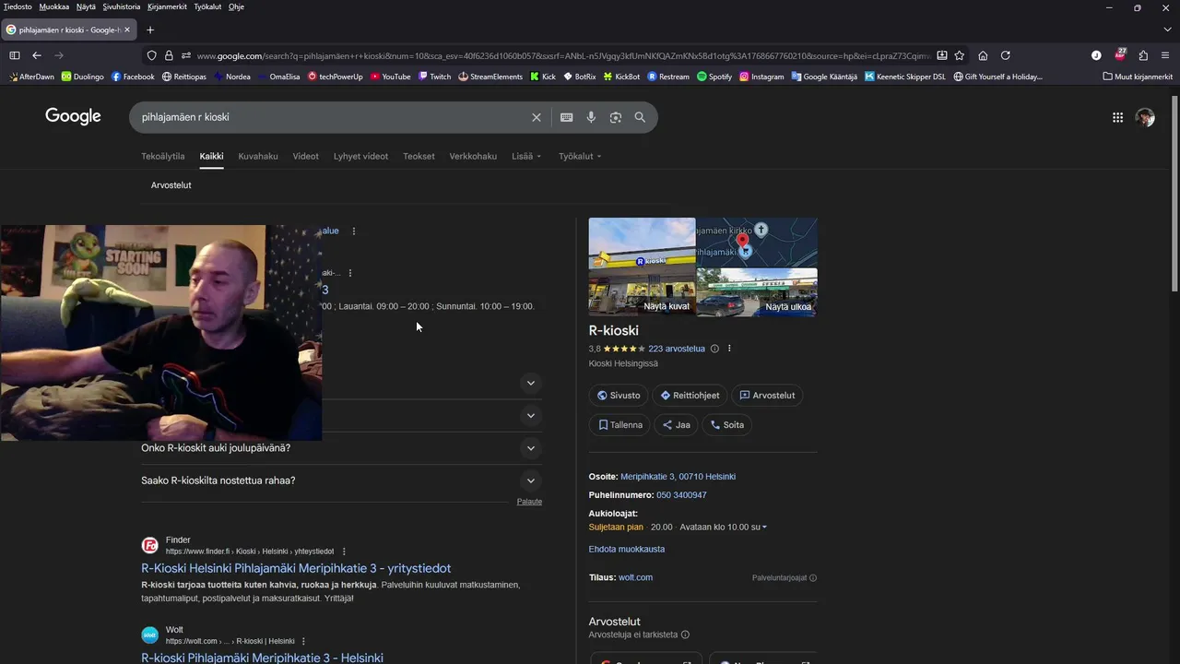The image size is (1180, 664).
Task: Click the Ehdota muokkausta link
Action: coord(627,549)
